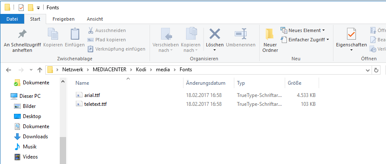386x164 pixels.
Task: Click the Einfügen paste icon
Action: click(x=75, y=34)
